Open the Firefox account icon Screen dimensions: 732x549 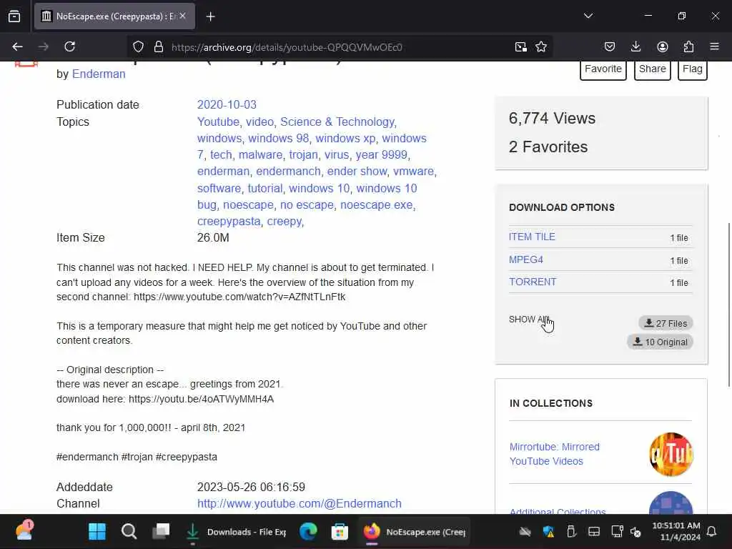(x=662, y=46)
